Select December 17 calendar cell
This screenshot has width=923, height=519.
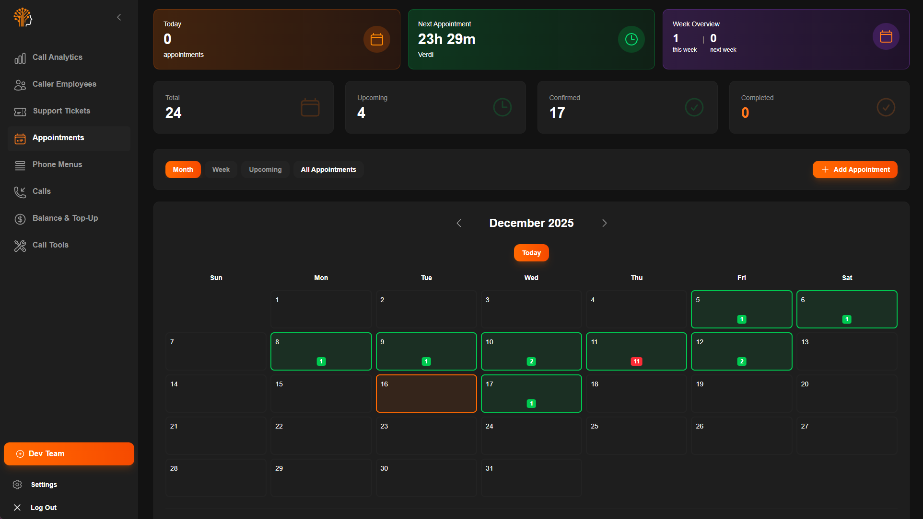pos(531,393)
